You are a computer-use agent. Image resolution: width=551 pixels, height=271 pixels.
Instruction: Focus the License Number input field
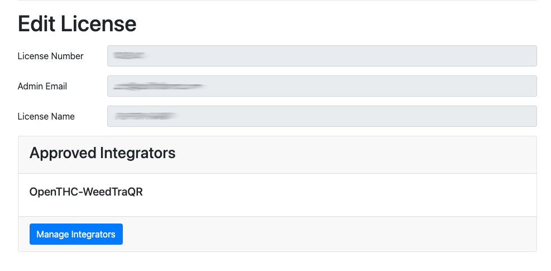click(322, 56)
